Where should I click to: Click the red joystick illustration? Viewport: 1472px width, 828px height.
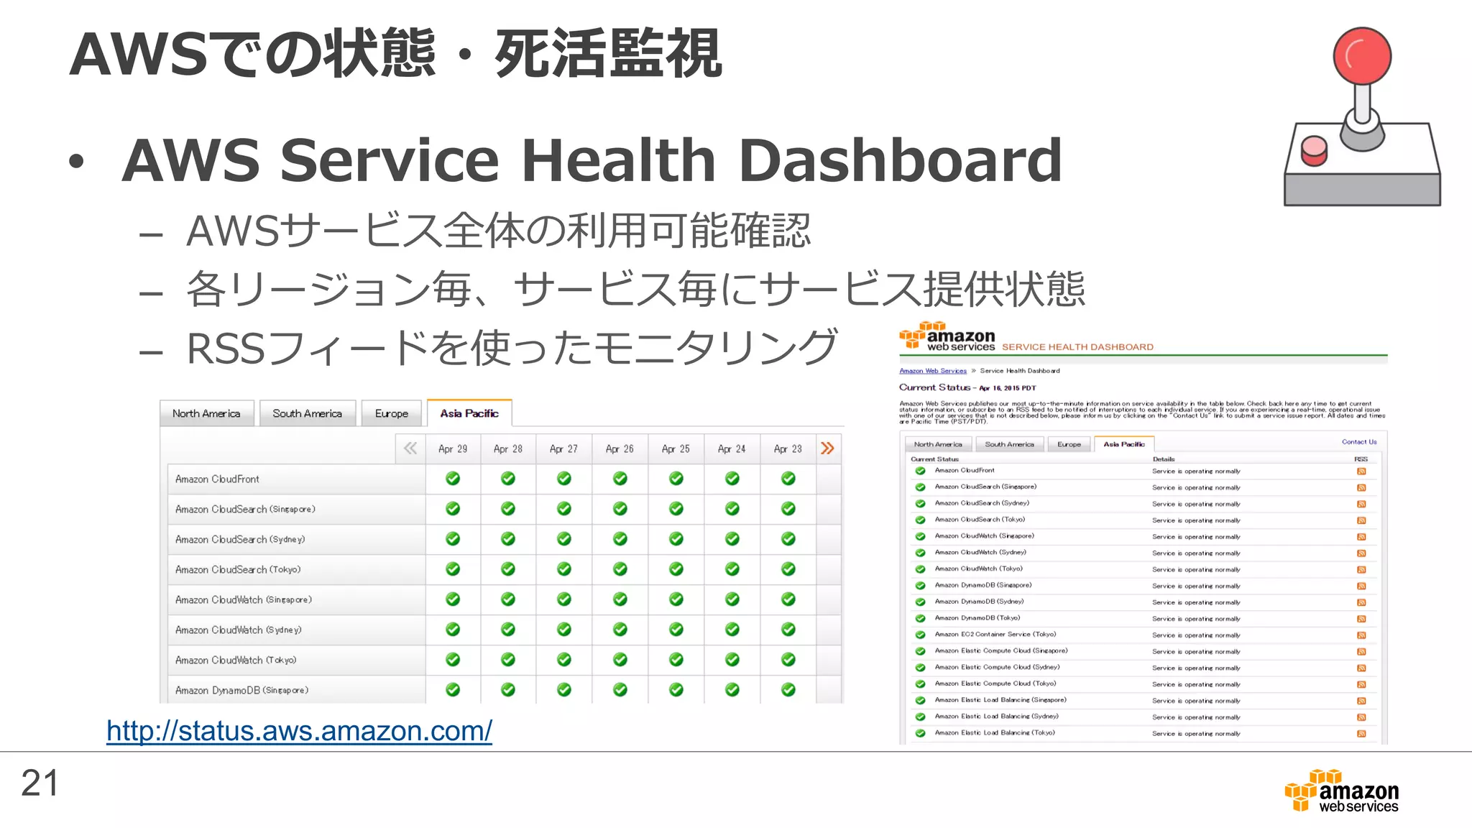[1362, 116]
